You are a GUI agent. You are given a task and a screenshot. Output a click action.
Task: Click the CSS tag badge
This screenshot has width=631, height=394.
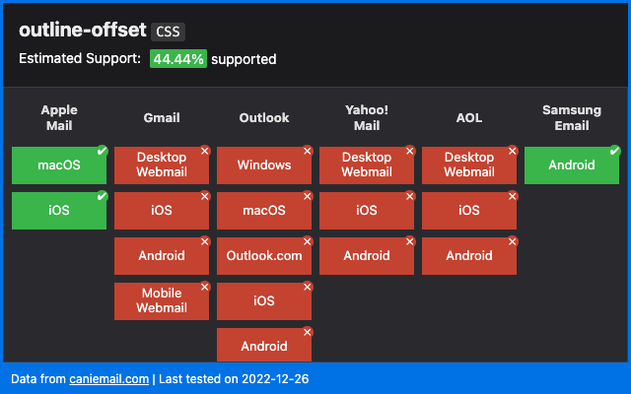click(169, 32)
